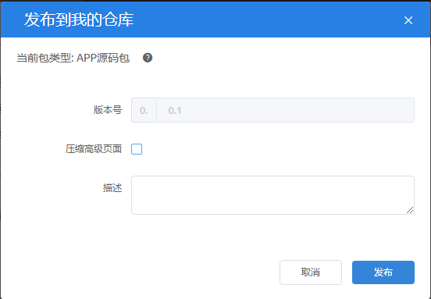This screenshot has width=431, height=299.
Task: Enable the 压缩高级页面 checkbox
Action: tap(137, 149)
